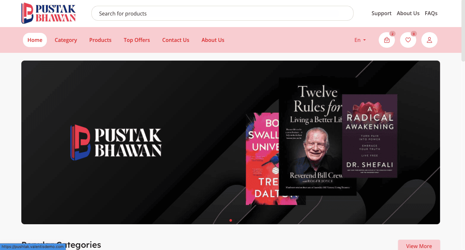
Task: Expand the En language dropdown
Action: tap(360, 40)
